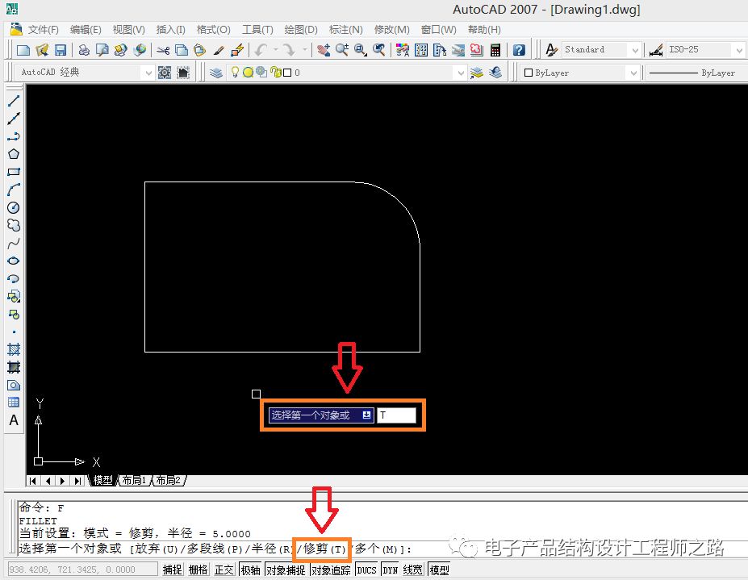This screenshot has width=748, height=580.
Task: Select the Gradient tool
Action: (14, 367)
